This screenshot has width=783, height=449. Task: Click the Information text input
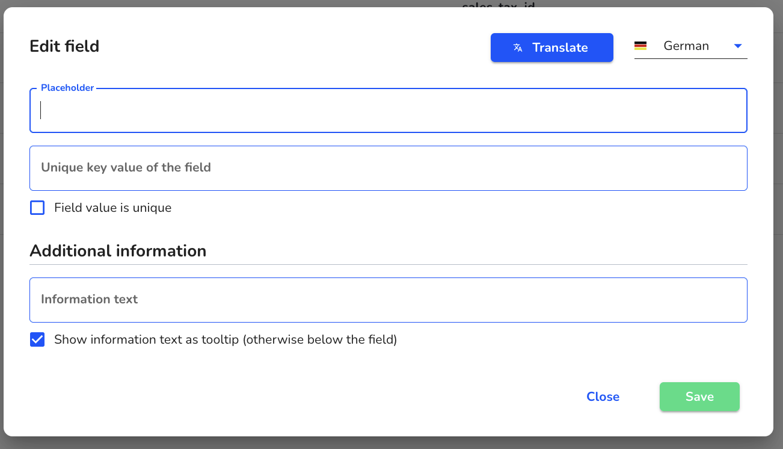[388, 300]
